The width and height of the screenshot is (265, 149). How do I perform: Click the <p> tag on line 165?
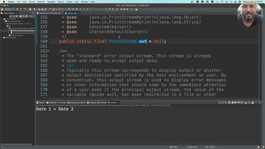70,65
